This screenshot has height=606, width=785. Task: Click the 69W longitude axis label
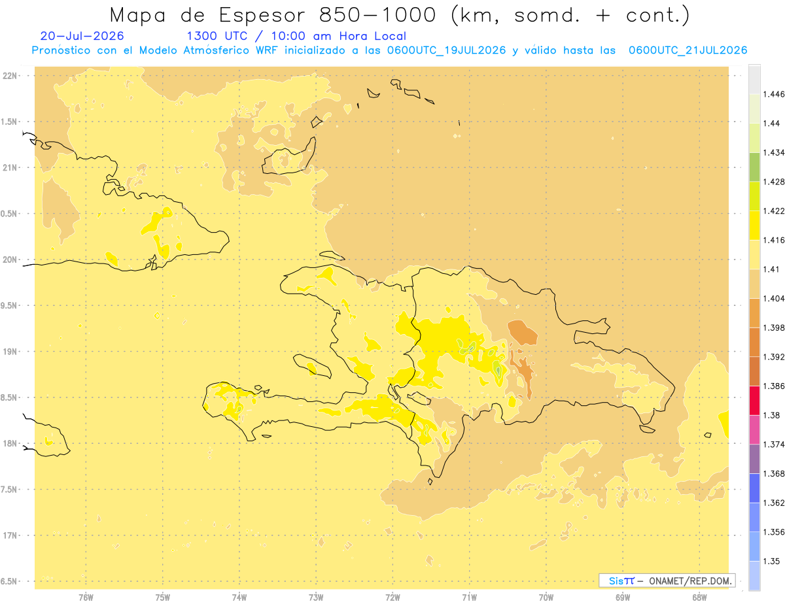coord(623,597)
